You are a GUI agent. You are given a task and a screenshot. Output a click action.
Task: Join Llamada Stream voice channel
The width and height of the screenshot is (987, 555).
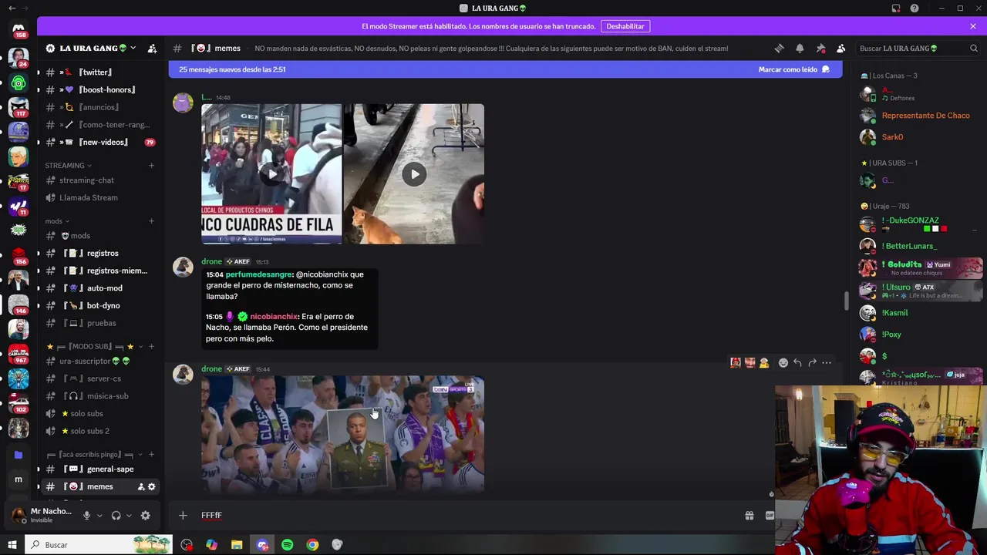tap(99, 197)
